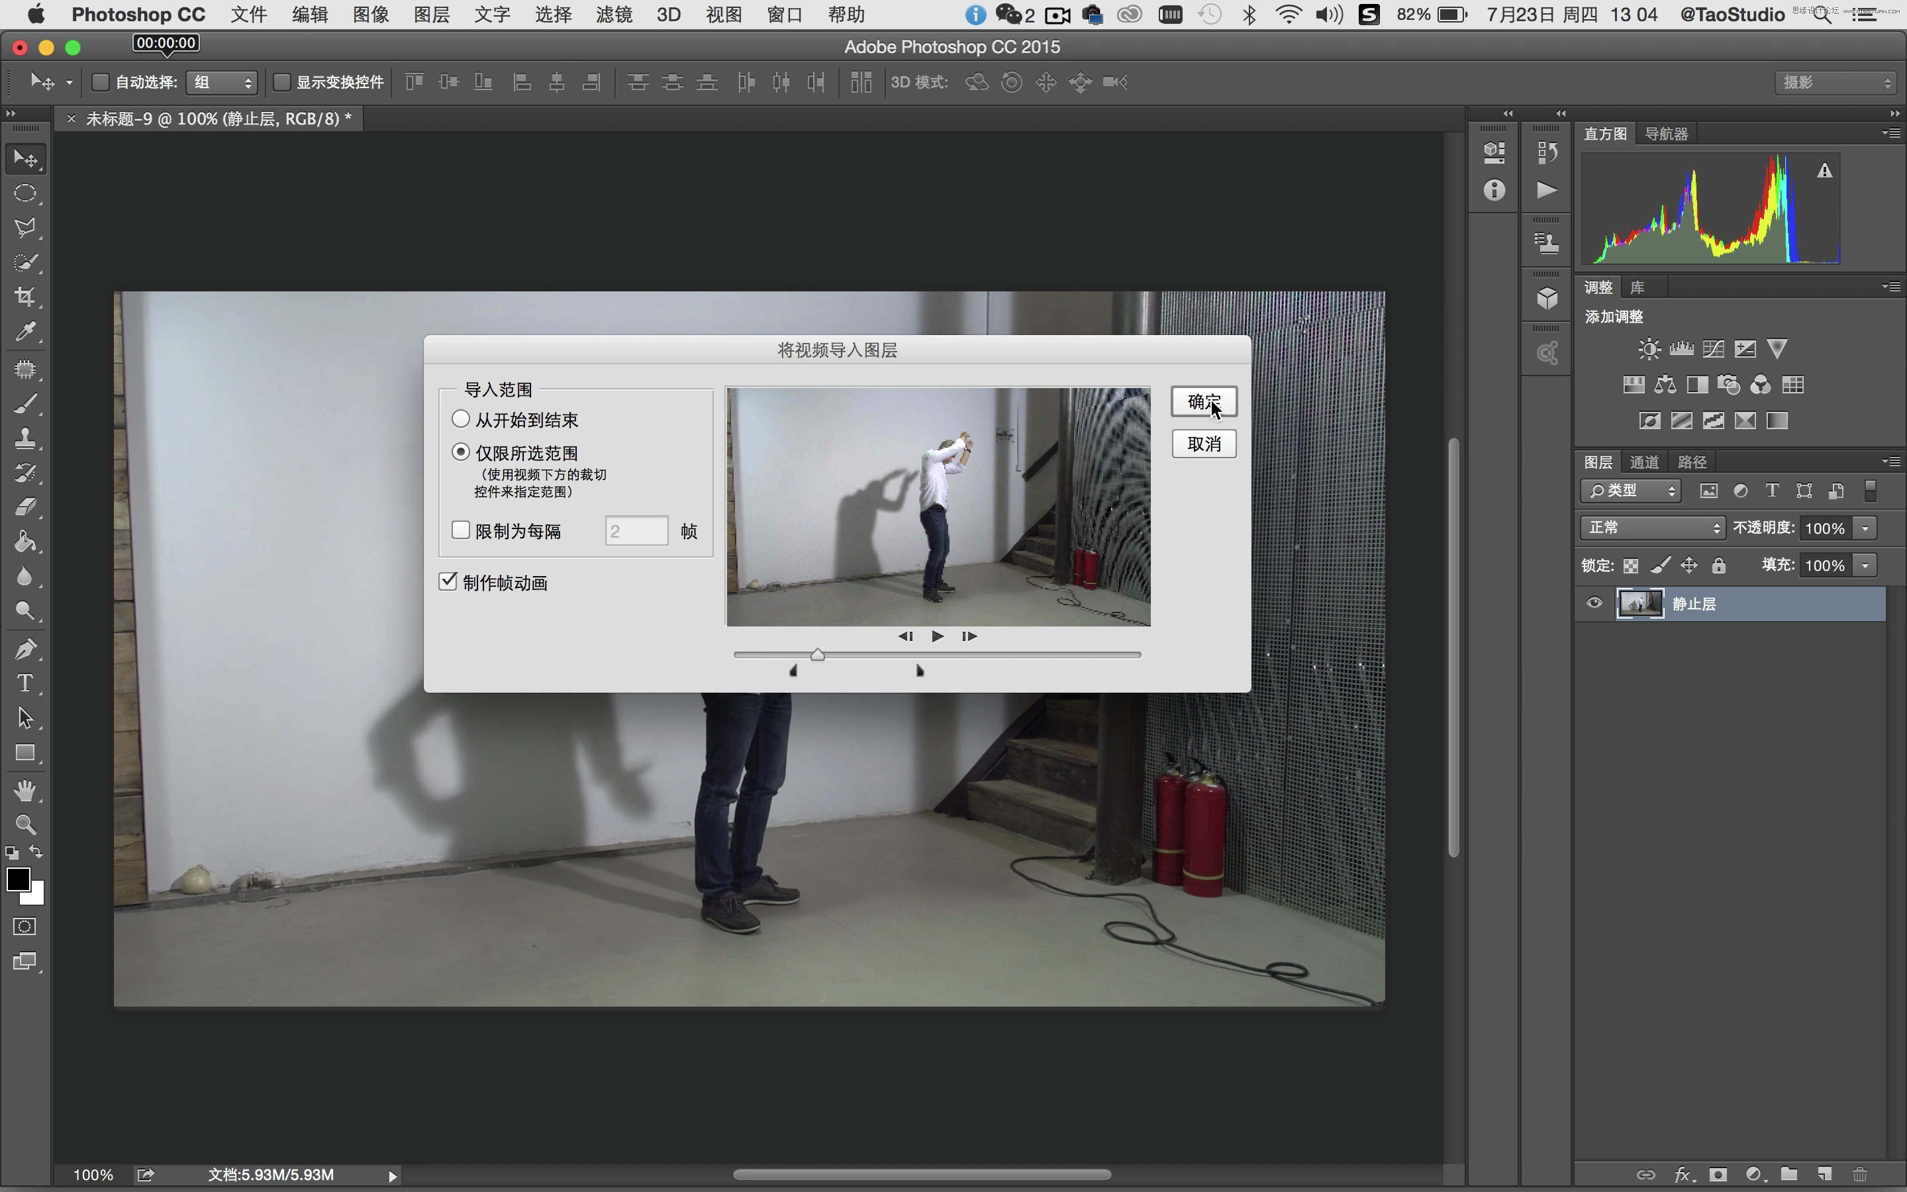
Task: Click the video preview timeline slider
Action: click(818, 654)
